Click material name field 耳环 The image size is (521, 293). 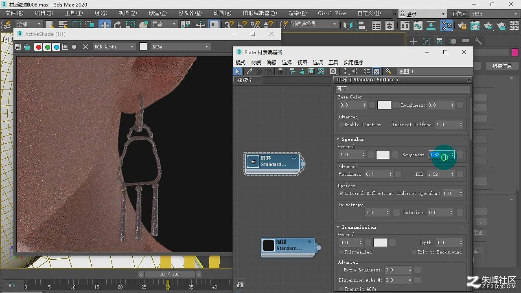click(403, 88)
